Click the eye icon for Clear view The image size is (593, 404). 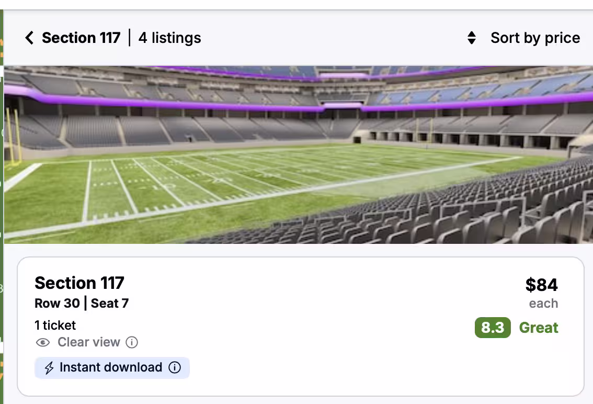43,342
